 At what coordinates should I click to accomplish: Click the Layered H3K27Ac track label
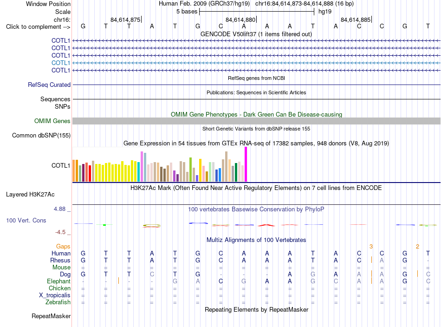click(30, 195)
